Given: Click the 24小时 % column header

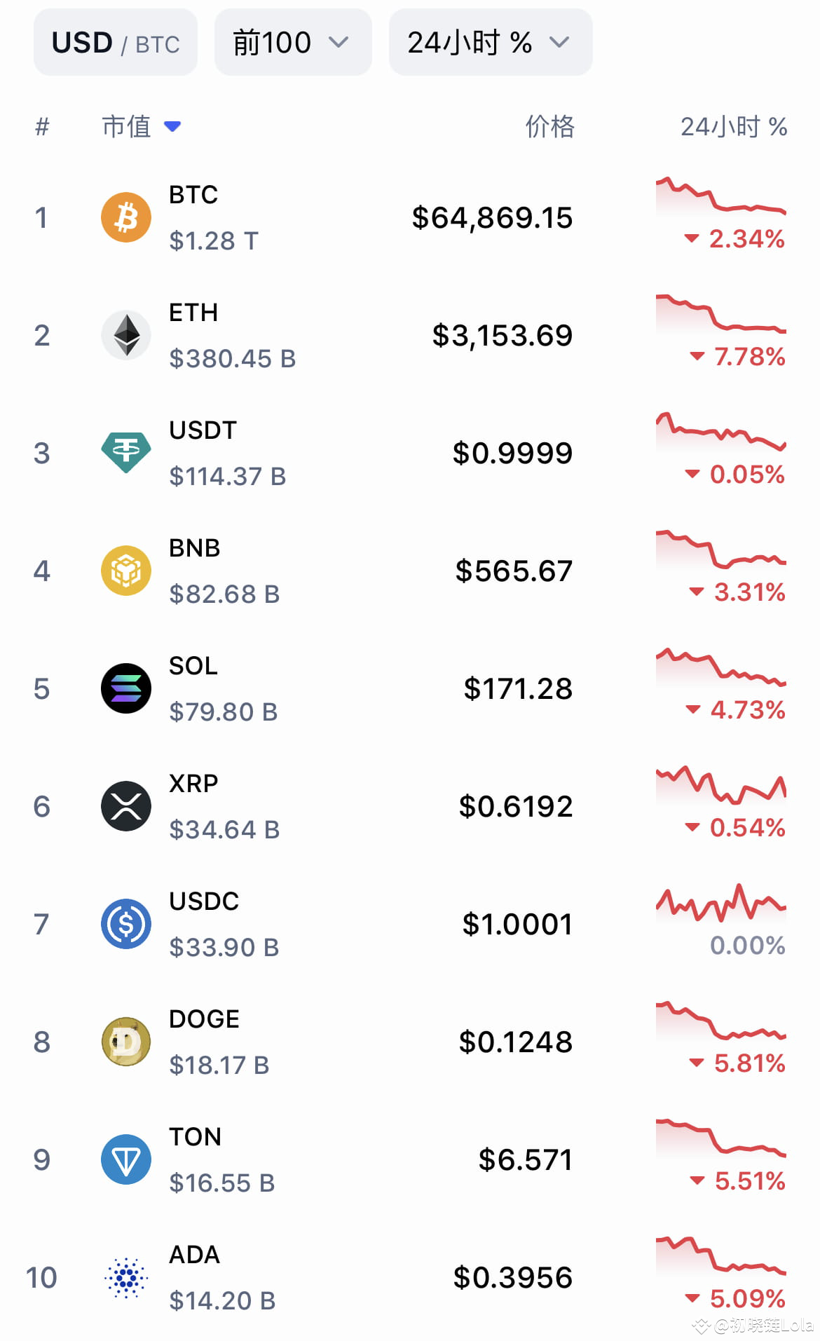Looking at the screenshot, I should click(733, 127).
